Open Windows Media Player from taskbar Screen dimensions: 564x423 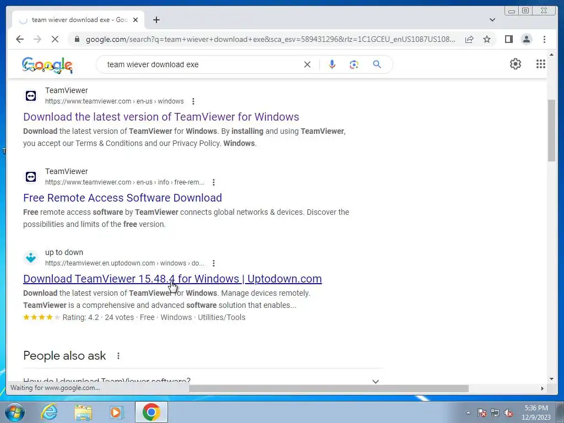[x=116, y=412]
